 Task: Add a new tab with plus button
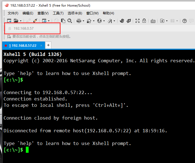[x=48, y=45]
